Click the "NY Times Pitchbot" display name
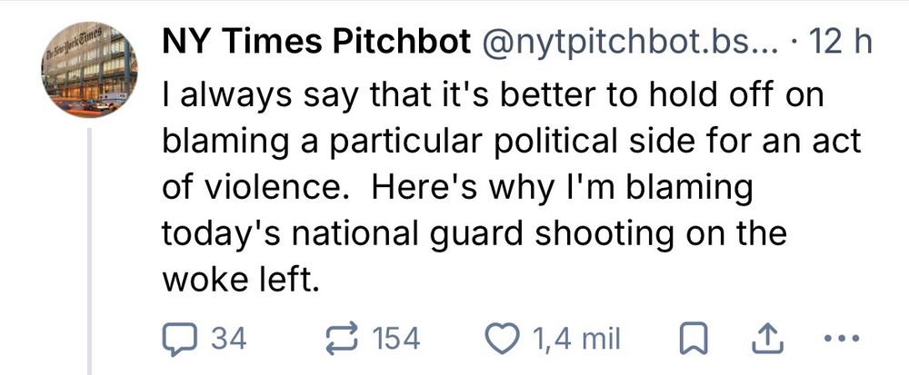Screen dimensions: 909x375 tap(309, 41)
